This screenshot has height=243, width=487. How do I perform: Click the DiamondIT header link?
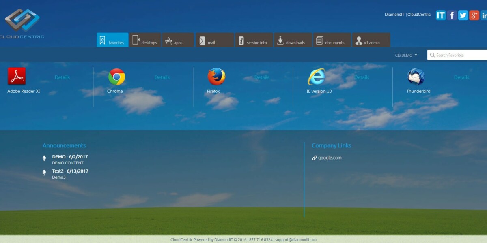(x=394, y=15)
